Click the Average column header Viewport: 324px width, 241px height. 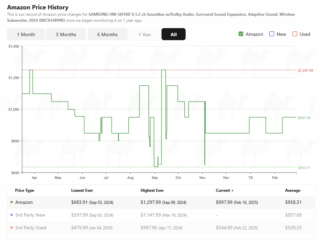pyautogui.click(x=293, y=190)
